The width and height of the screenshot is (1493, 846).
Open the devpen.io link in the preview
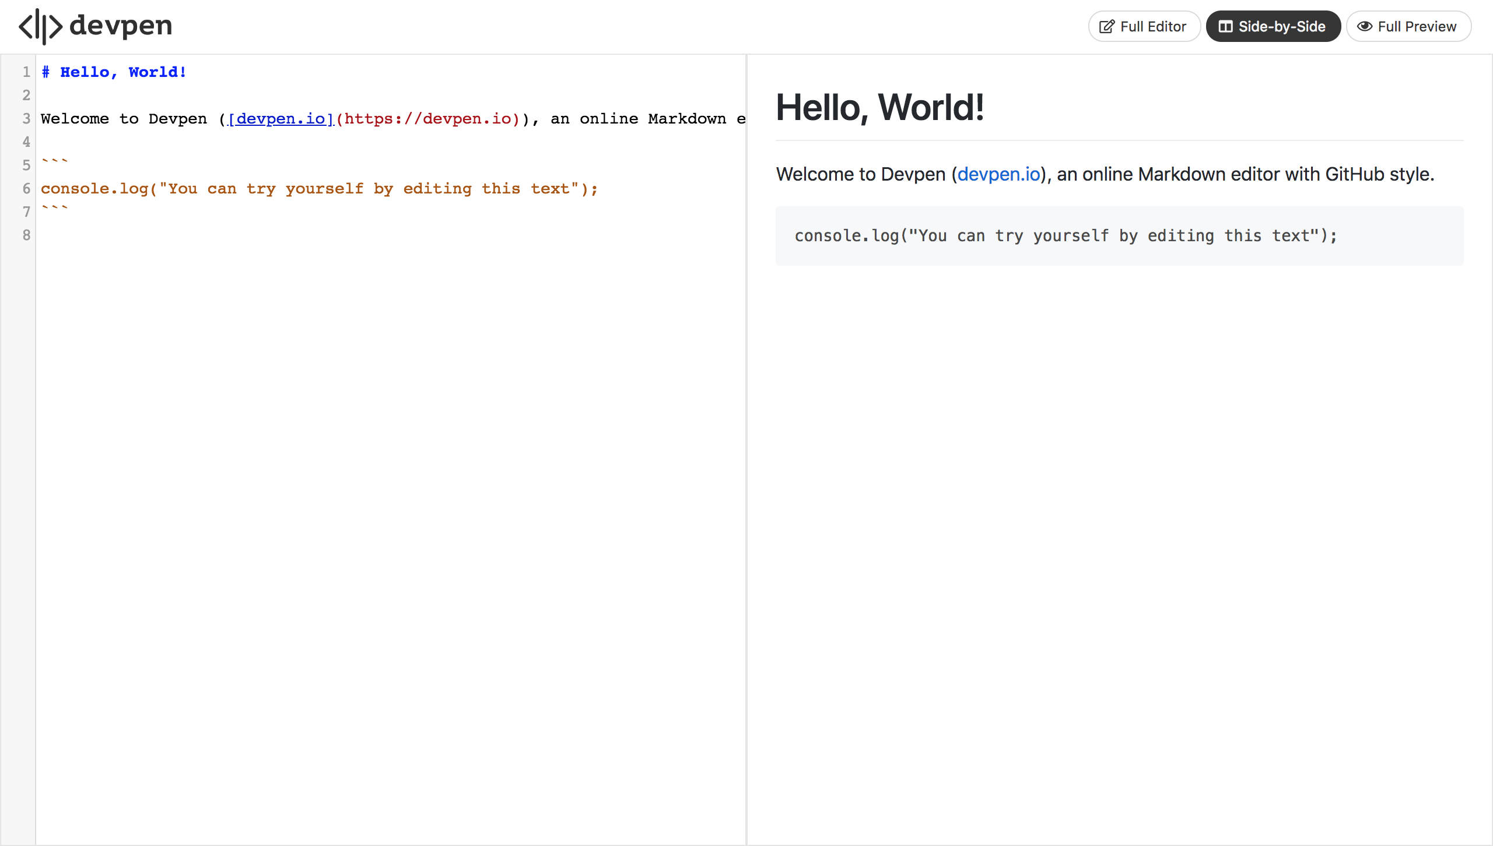click(998, 174)
